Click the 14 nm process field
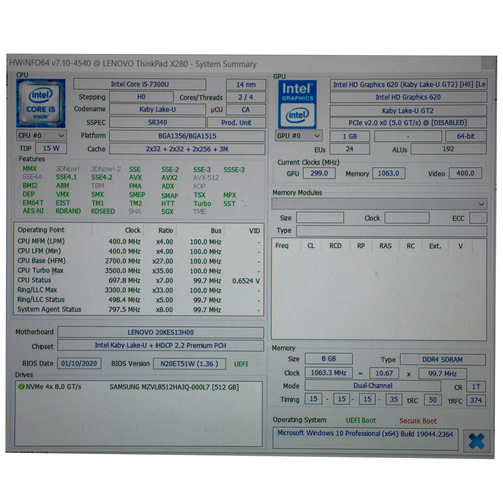The height and width of the screenshot is (503, 503). pos(246,84)
